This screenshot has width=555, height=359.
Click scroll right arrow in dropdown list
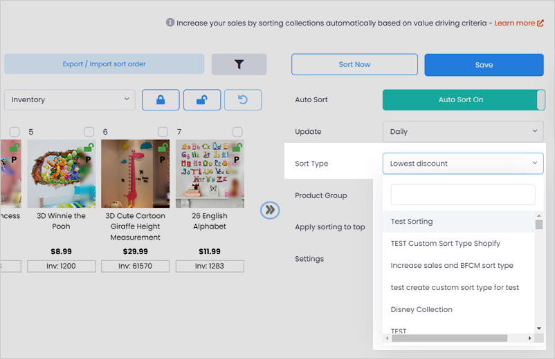(x=529, y=338)
